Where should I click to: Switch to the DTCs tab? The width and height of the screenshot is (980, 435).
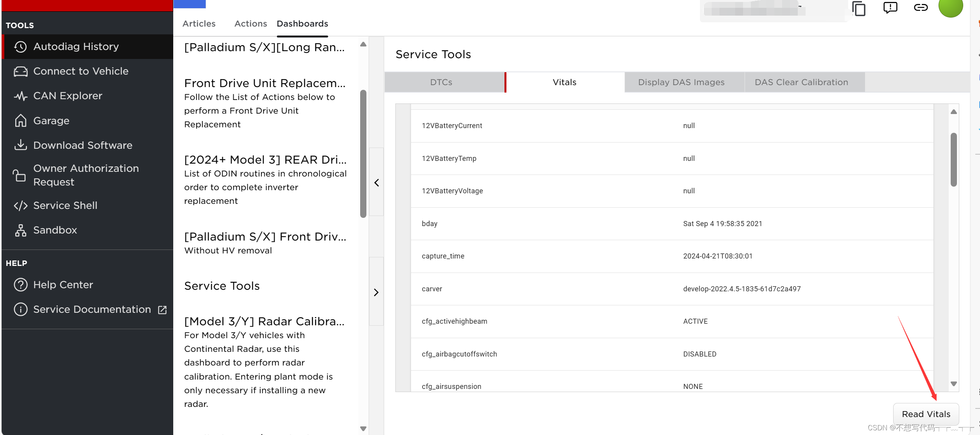tap(441, 82)
